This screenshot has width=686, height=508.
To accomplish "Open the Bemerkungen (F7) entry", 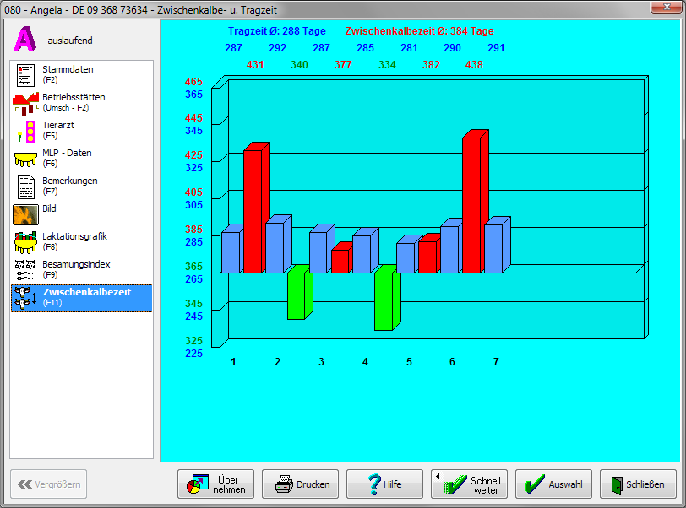I will tap(81, 186).
